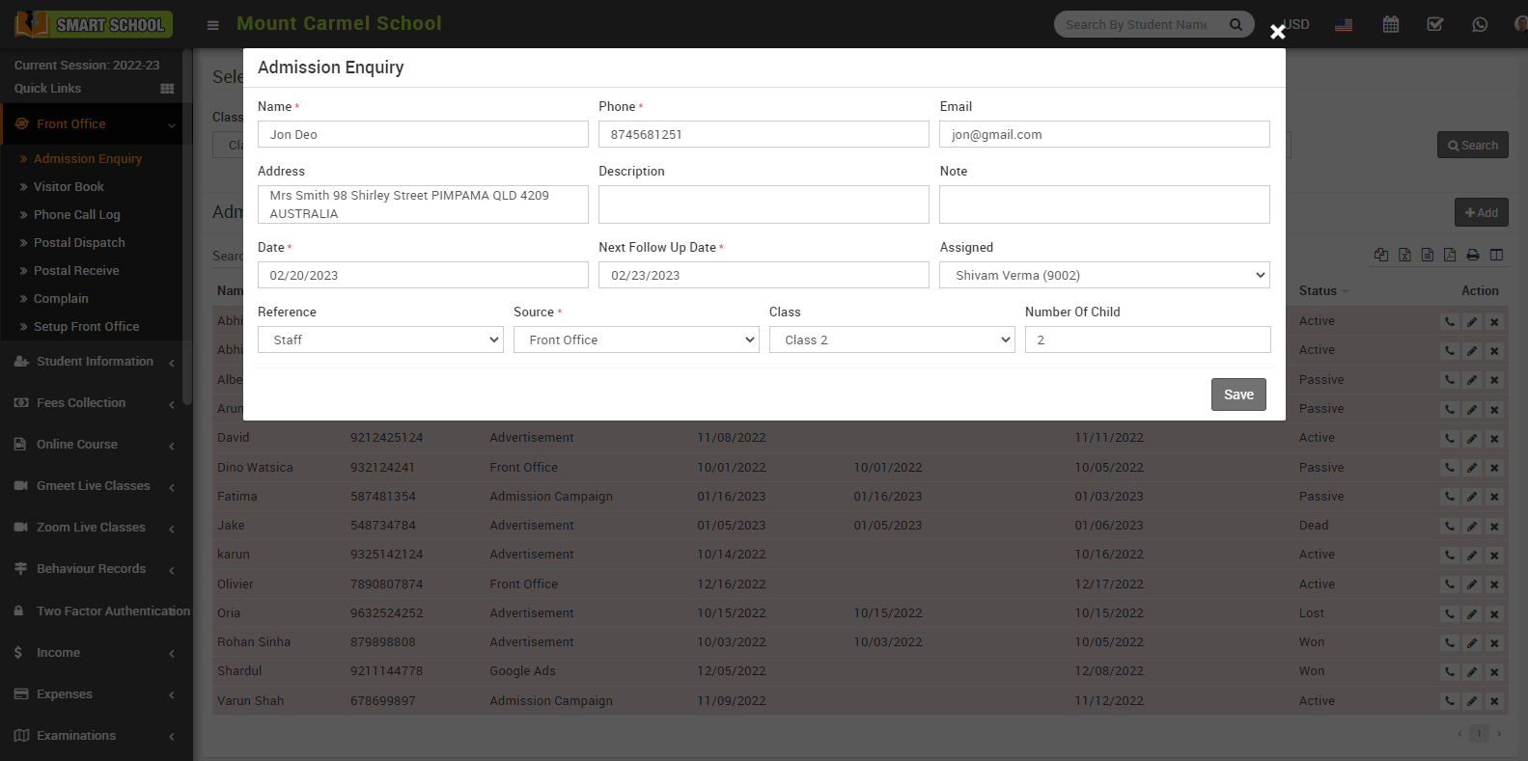This screenshot has width=1528, height=761.
Task: Click the columns visibility icon above table
Action: point(1496,255)
